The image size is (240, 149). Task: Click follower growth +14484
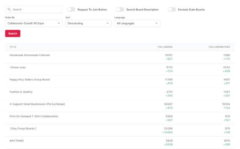point(167,132)
